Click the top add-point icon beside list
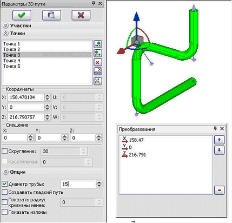This screenshot has height=223, width=232. (98, 44)
